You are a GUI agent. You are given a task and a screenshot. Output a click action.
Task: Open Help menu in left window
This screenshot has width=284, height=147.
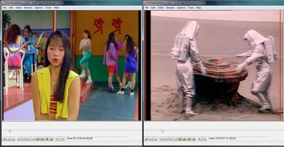(x=57, y=8)
